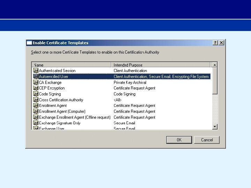Cancel the certificate template dialog

[207, 140]
